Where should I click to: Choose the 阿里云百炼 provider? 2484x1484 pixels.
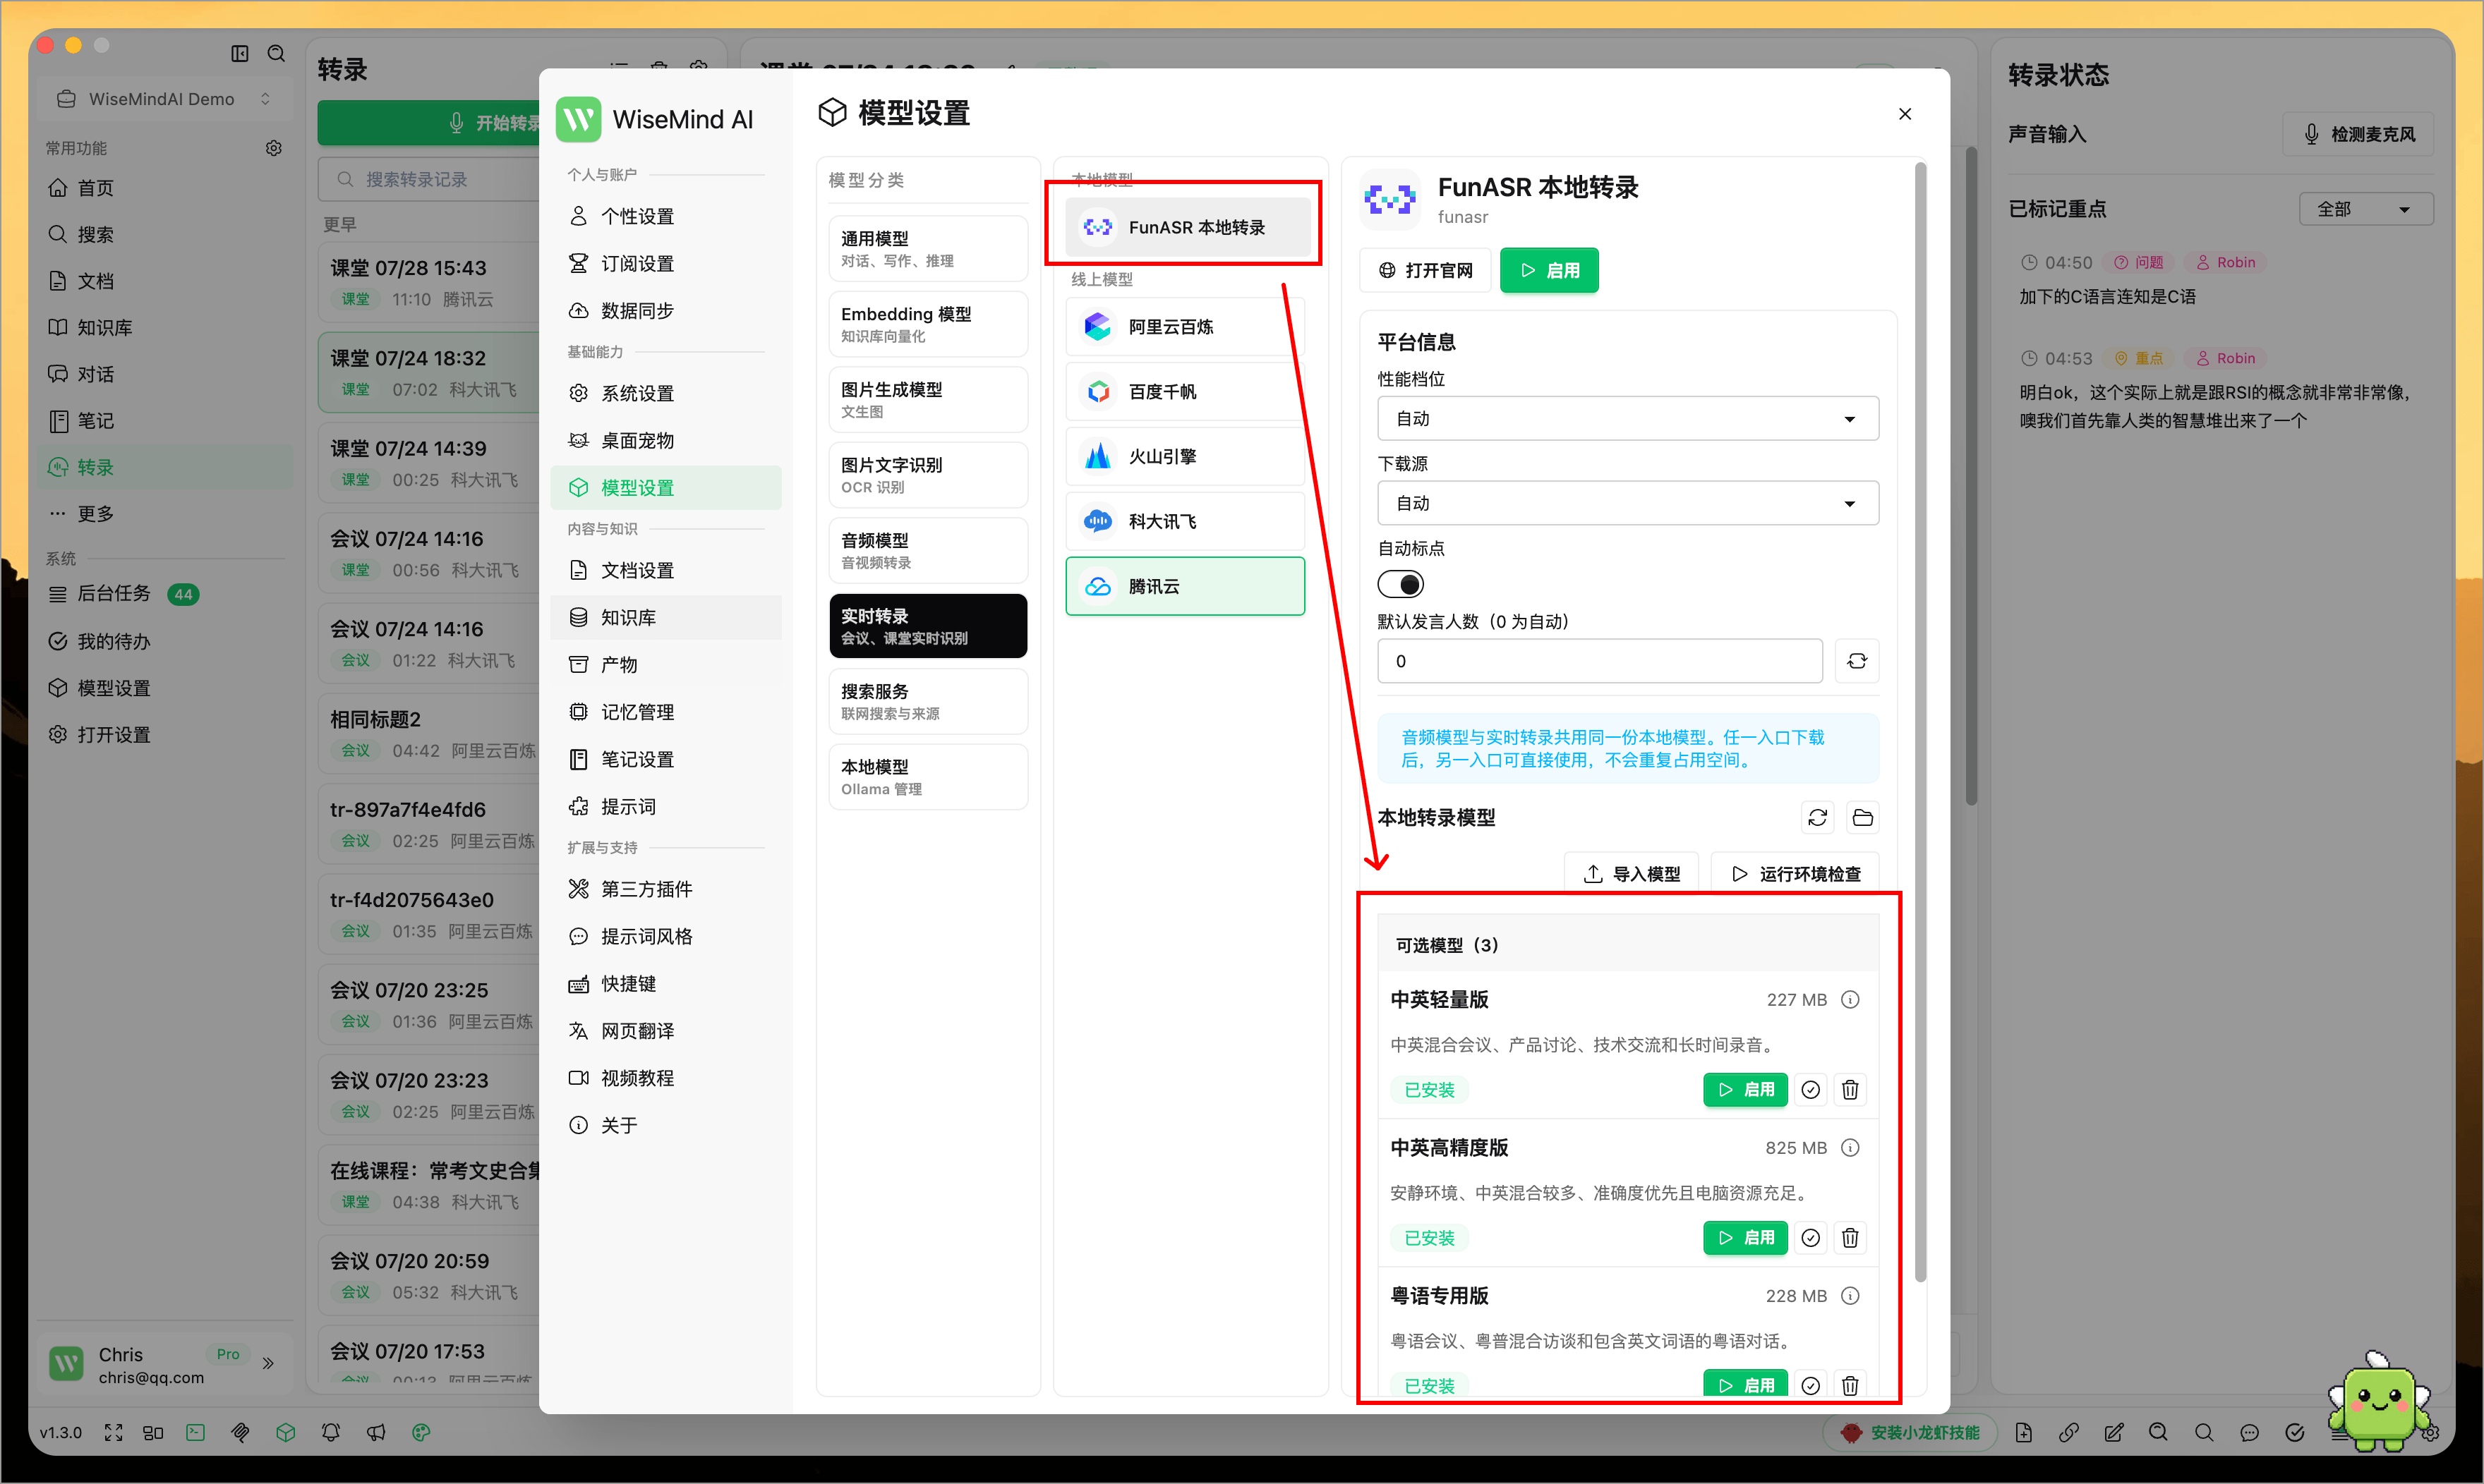click(x=1184, y=327)
